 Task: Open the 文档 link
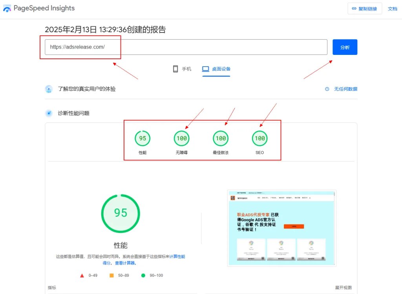point(392,9)
